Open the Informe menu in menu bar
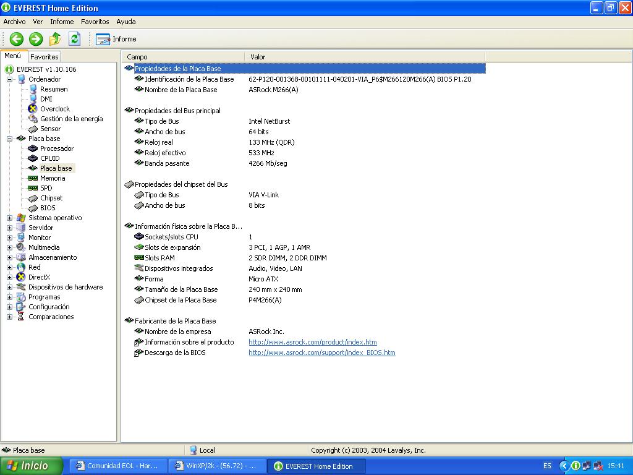Image resolution: width=633 pixels, height=475 pixels. pyautogui.click(x=62, y=22)
